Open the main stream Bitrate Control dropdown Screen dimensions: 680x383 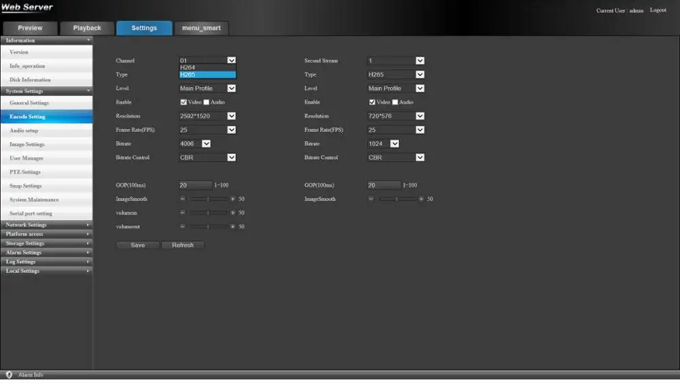click(207, 157)
